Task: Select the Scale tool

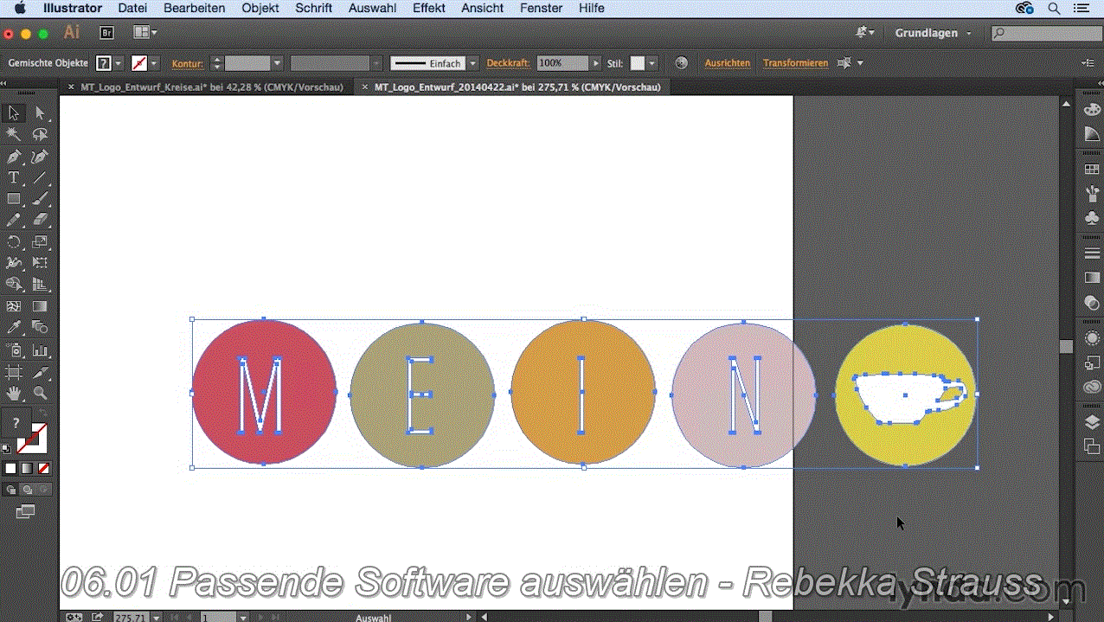Action: coord(40,242)
